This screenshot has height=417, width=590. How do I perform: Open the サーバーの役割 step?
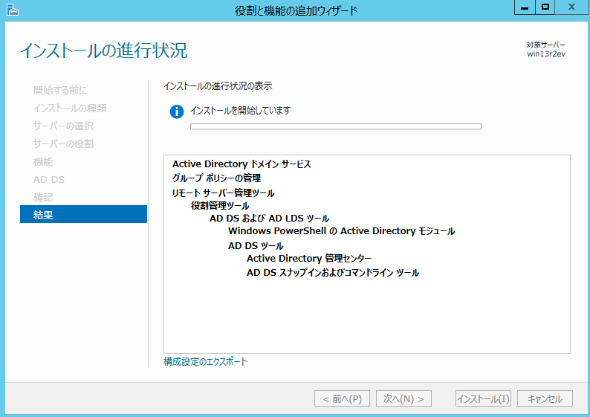pos(63,144)
